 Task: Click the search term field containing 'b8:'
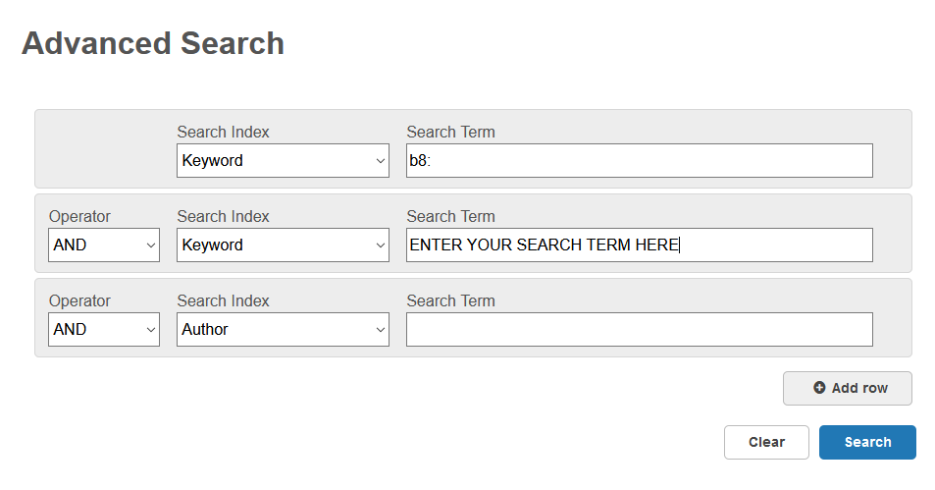coord(639,161)
